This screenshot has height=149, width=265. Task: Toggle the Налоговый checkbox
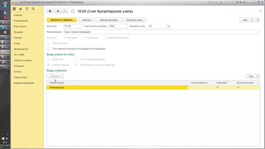click(76, 65)
